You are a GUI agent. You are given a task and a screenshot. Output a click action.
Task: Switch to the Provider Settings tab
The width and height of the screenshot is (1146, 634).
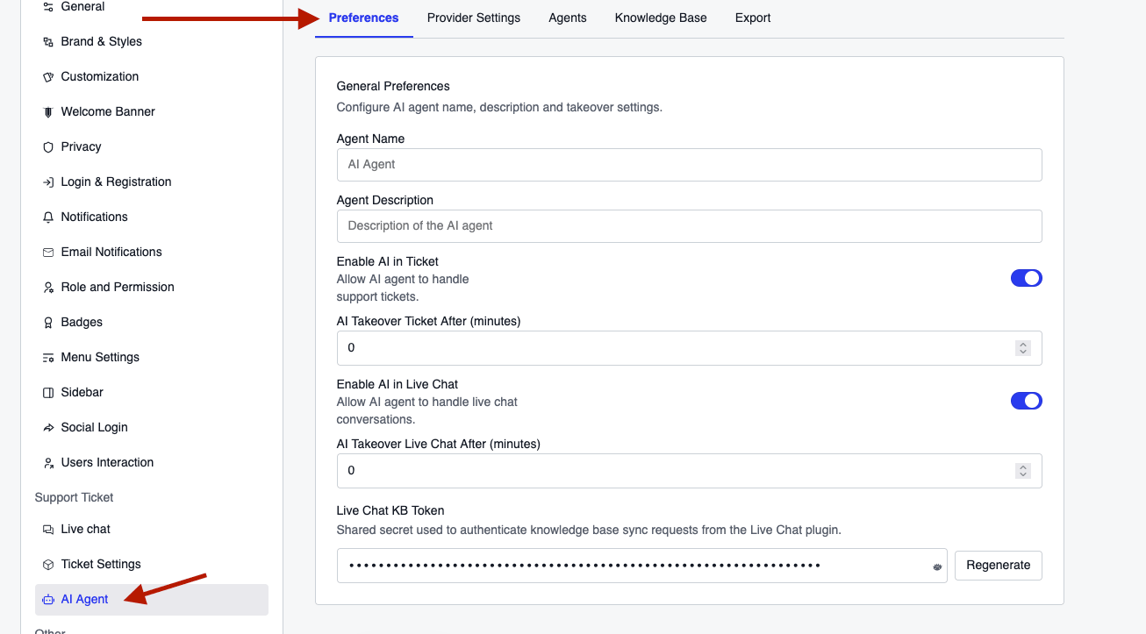(474, 18)
